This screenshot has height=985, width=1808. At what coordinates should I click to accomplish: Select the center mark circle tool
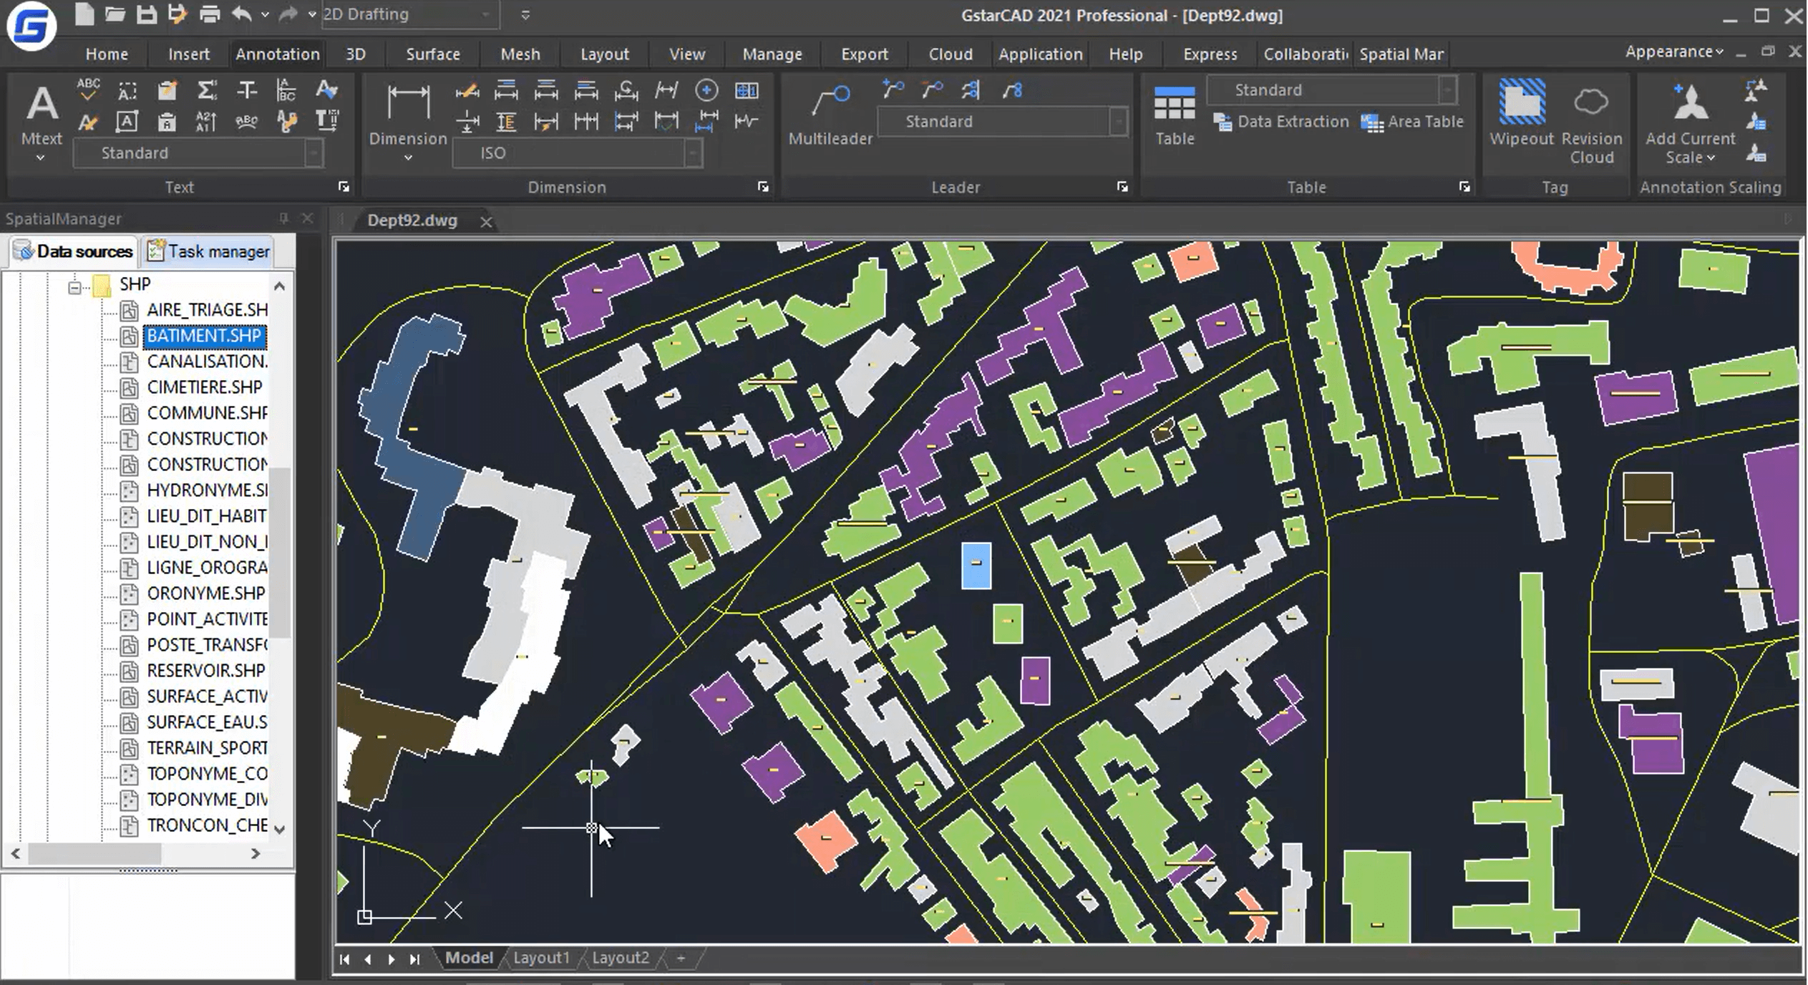[x=706, y=90]
